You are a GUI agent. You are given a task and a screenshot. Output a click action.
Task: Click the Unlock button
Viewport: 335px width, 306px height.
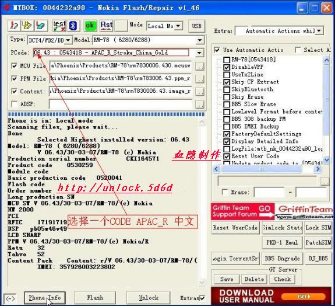pos(149,298)
